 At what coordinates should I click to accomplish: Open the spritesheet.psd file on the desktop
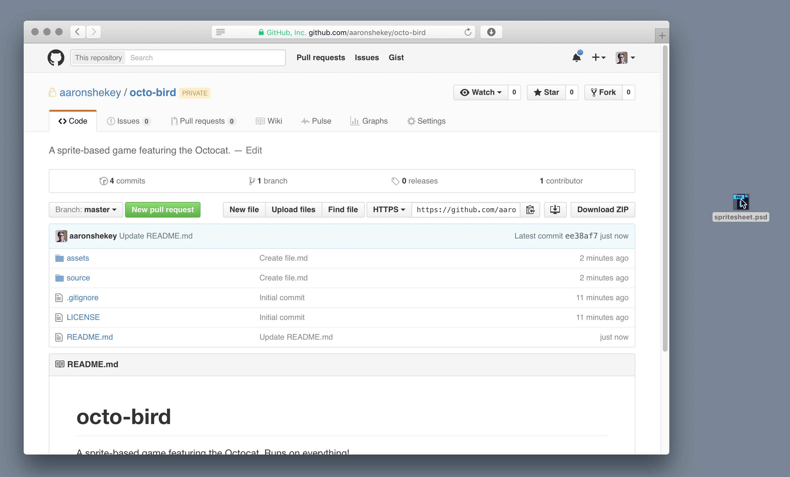pyautogui.click(x=741, y=202)
